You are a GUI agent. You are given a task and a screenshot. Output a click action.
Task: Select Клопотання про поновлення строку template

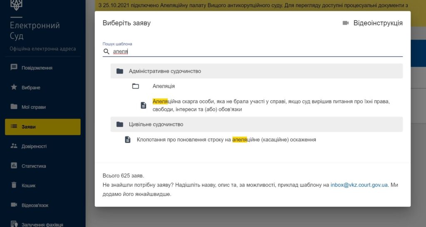pos(226,140)
